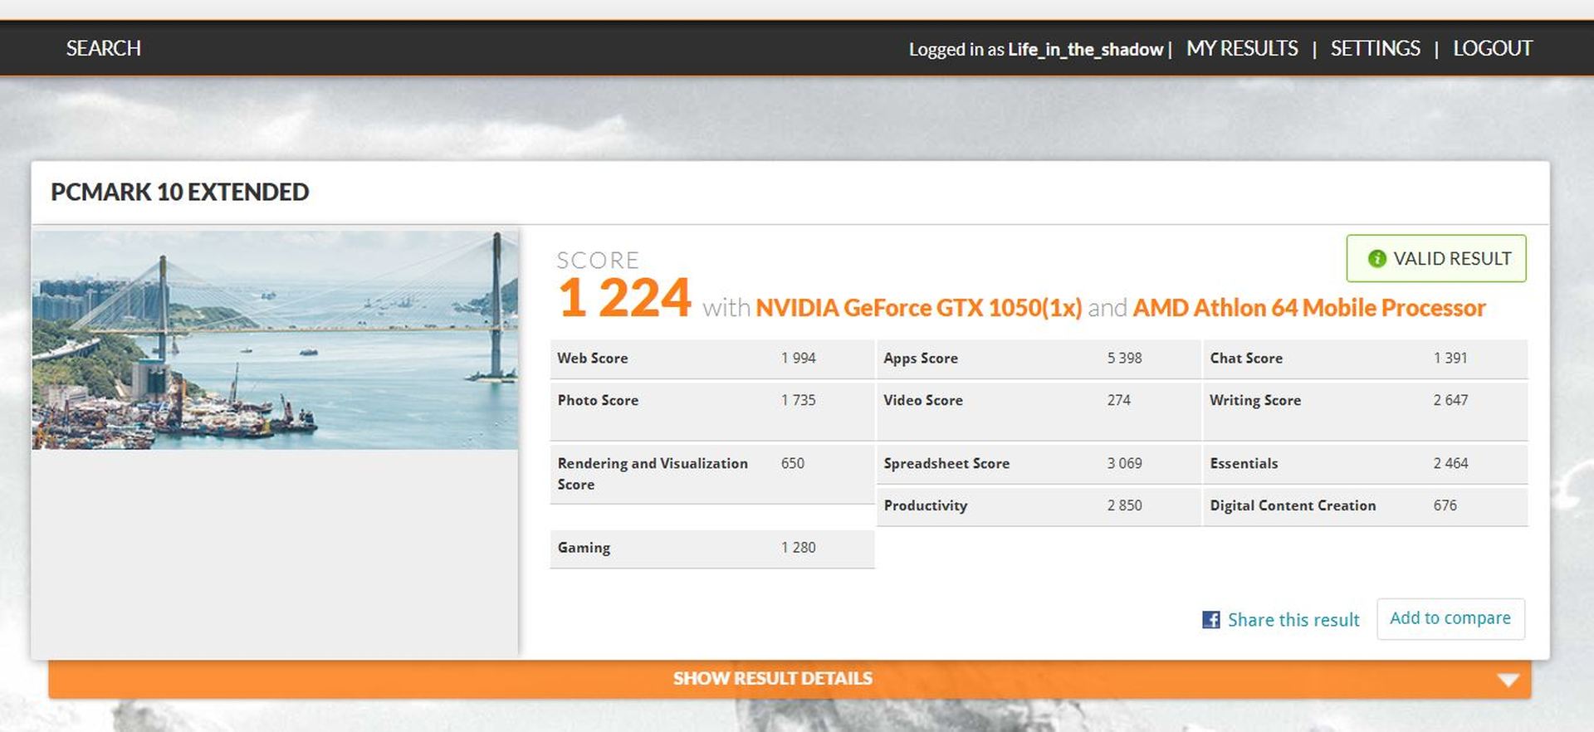Open Life_in_the_shadow user profile link
This screenshot has height=732, width=1594.
tap(1086, 49)
